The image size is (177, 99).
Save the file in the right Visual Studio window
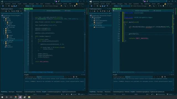[103, 6]
